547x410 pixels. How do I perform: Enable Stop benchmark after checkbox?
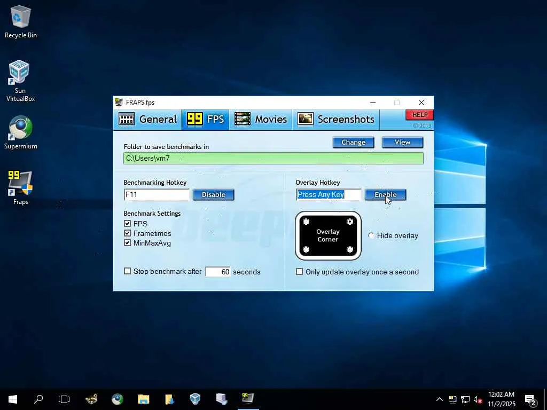(x=127, y=271)
